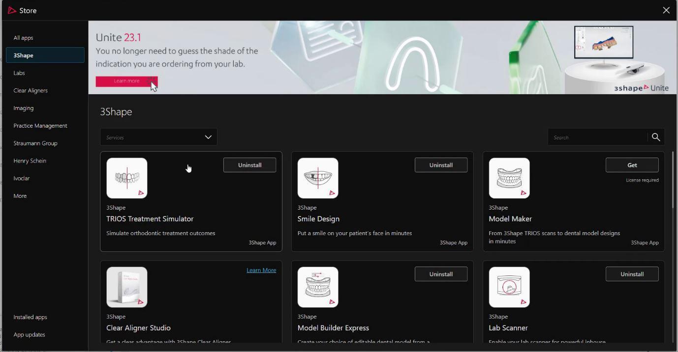Click the Smile Design app icon

coord(318,178)
